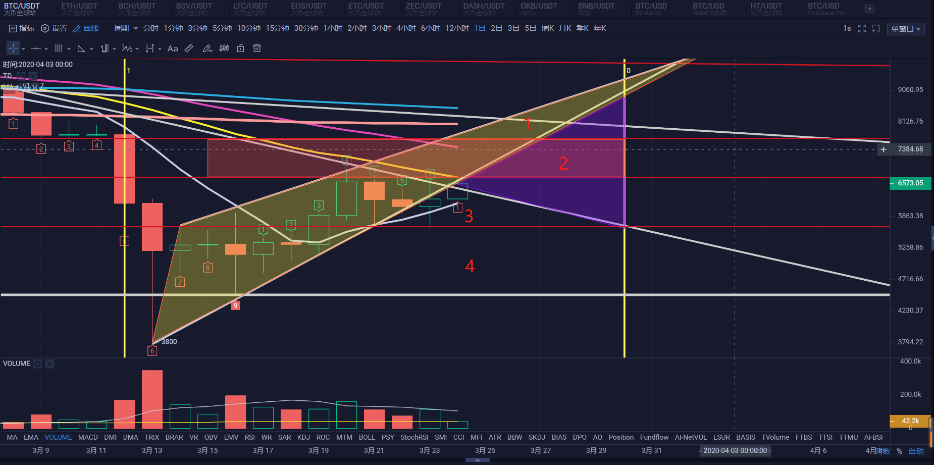Expand the wave tool dropdown arrow
The height and width of the screenshot is (465, 934).
pyautogui.click(x=137, y=49)
